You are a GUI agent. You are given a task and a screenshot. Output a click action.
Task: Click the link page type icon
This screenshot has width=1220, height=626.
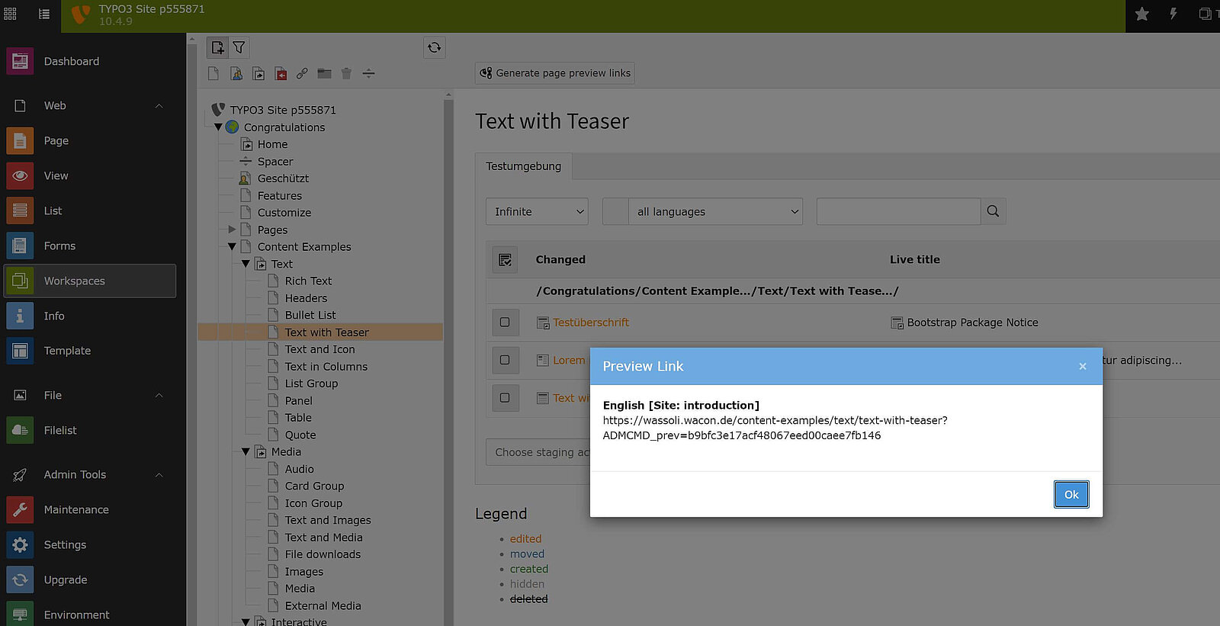[302, 73]
